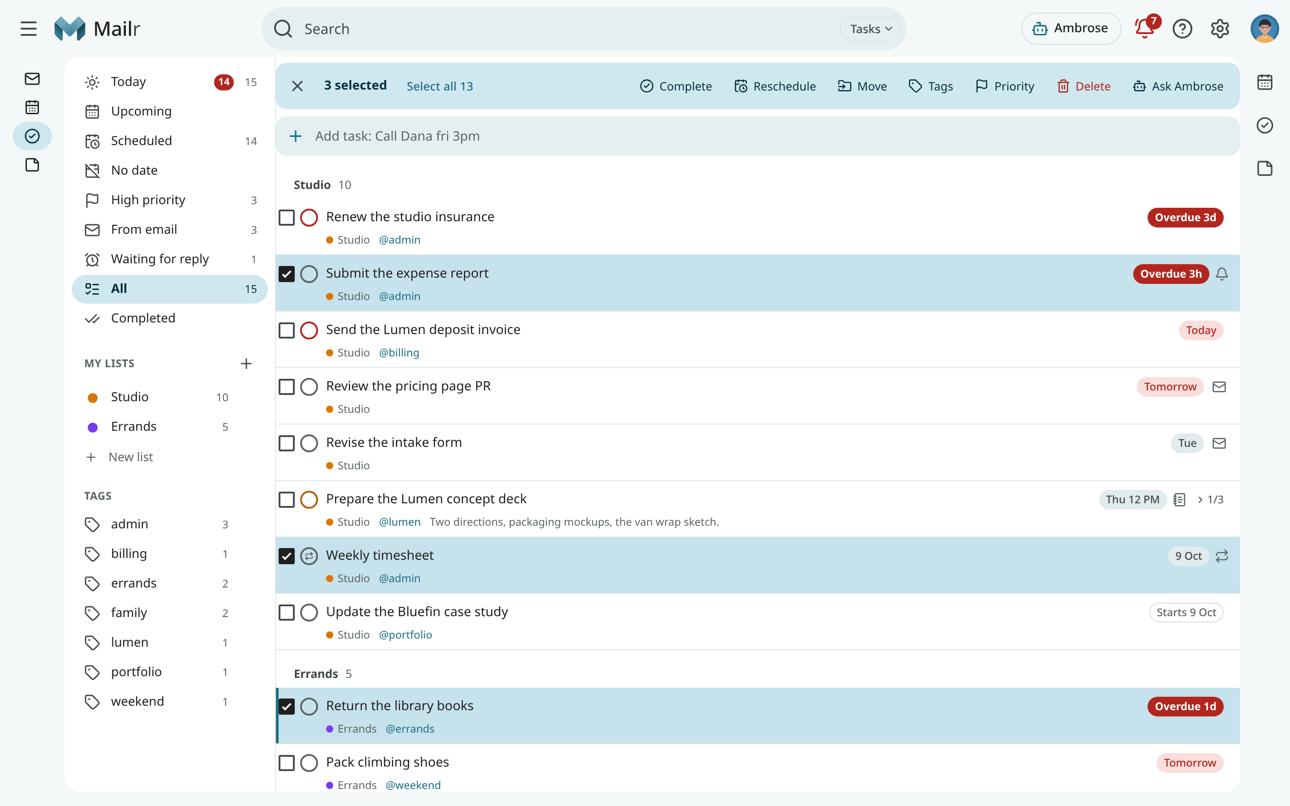Tick checkbox for Send the Lumen deposit invoice
Screen dimensions: 1290x806
(287, 330)
